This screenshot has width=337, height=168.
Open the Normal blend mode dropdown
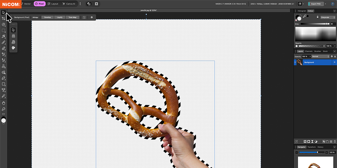point(321,56)
